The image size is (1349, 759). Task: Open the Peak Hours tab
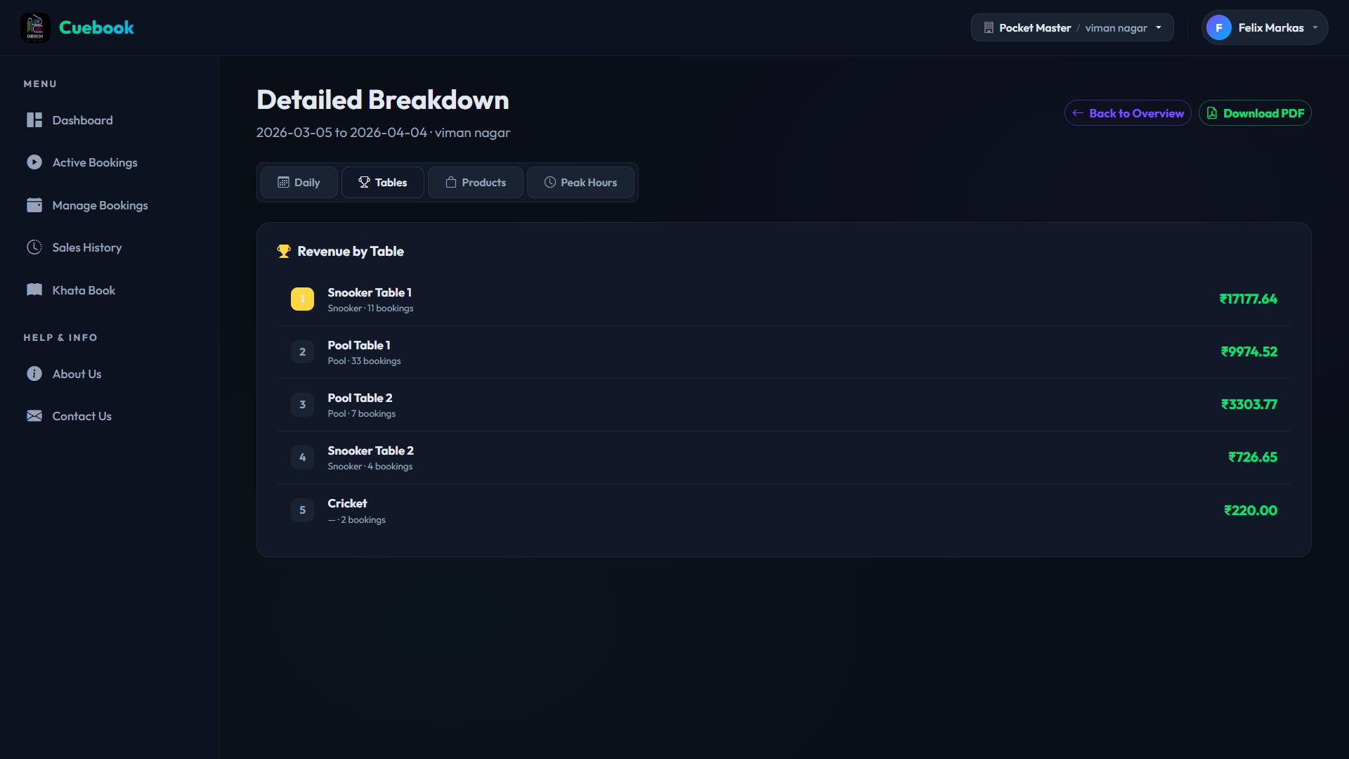[x=580, y=183]
